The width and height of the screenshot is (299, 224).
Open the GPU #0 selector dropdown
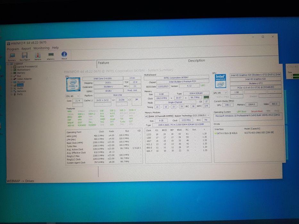tap(220, 93)
